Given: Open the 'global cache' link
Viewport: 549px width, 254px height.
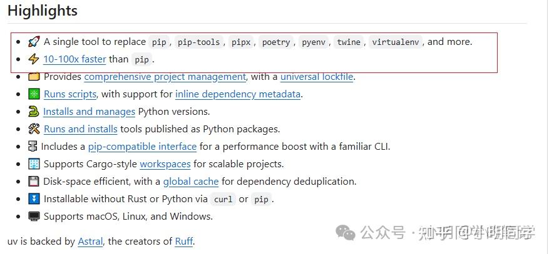Looking at the screenshot, I should [191, 182].
